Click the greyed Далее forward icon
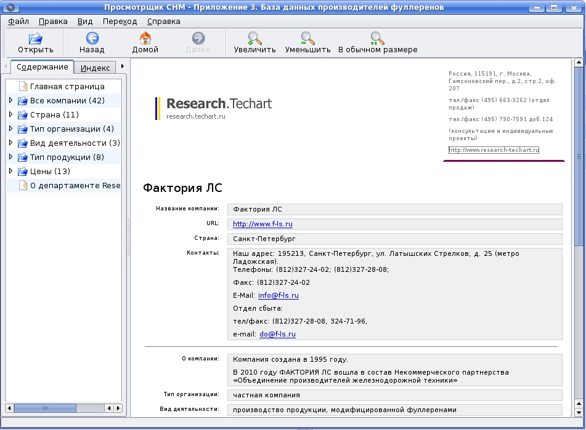Image resolution: width=586 pixels, height=430 pixels. (x=198, y=38)
